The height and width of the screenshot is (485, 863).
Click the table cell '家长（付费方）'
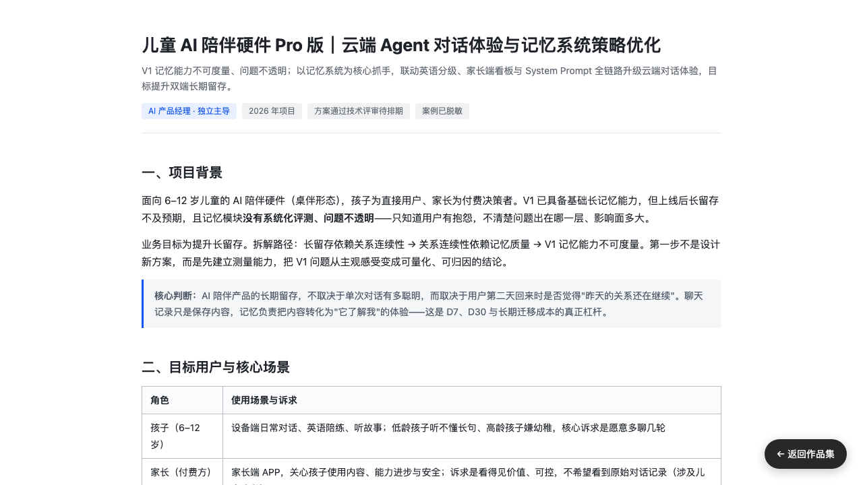182,472
